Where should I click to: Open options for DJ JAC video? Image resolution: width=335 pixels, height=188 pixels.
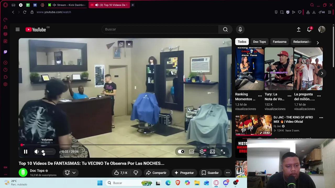click(321, 118)
